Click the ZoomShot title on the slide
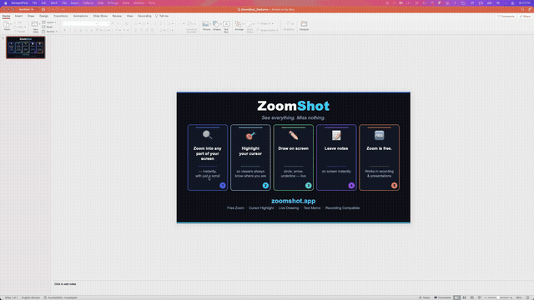The width and height of the screenshot is (534, 300). tap(293, 106)
